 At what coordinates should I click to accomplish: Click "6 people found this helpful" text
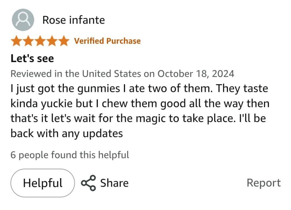pos(70,155)
